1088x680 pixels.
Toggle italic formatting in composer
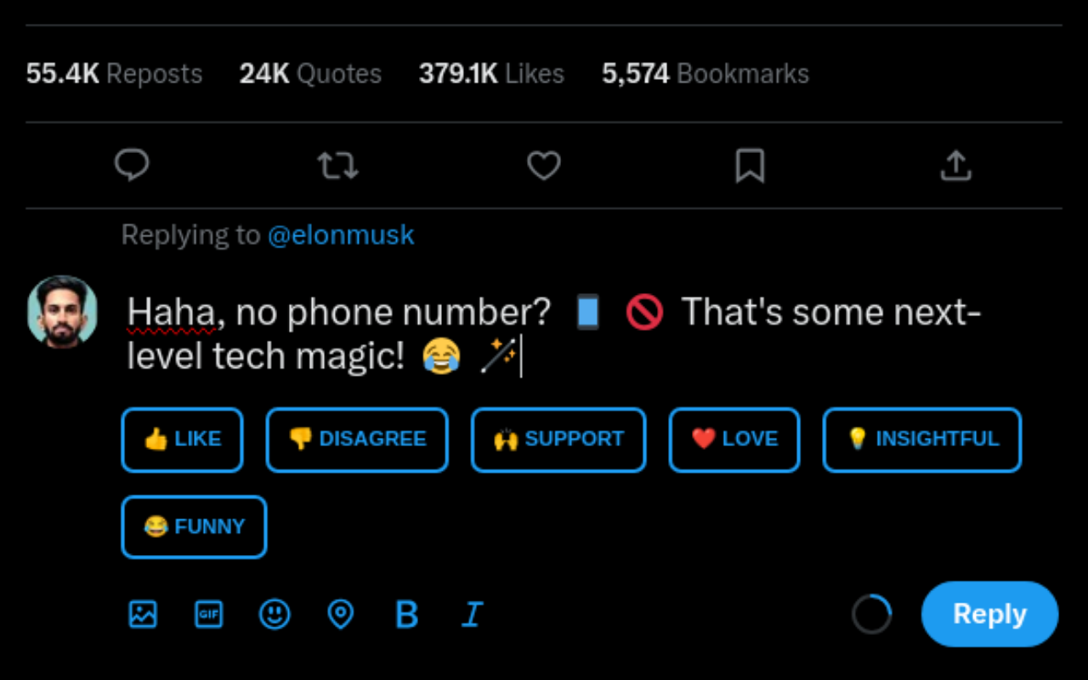472,614
